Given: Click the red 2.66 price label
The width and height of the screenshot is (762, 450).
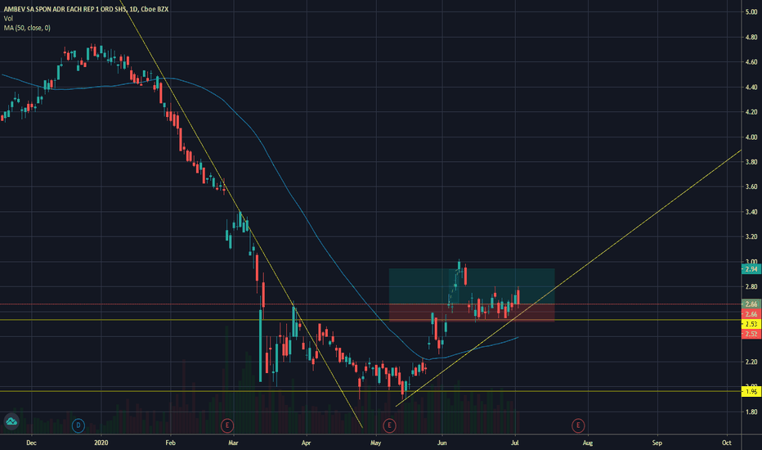Looking at the screenshot, I should (x=751, y=314).
